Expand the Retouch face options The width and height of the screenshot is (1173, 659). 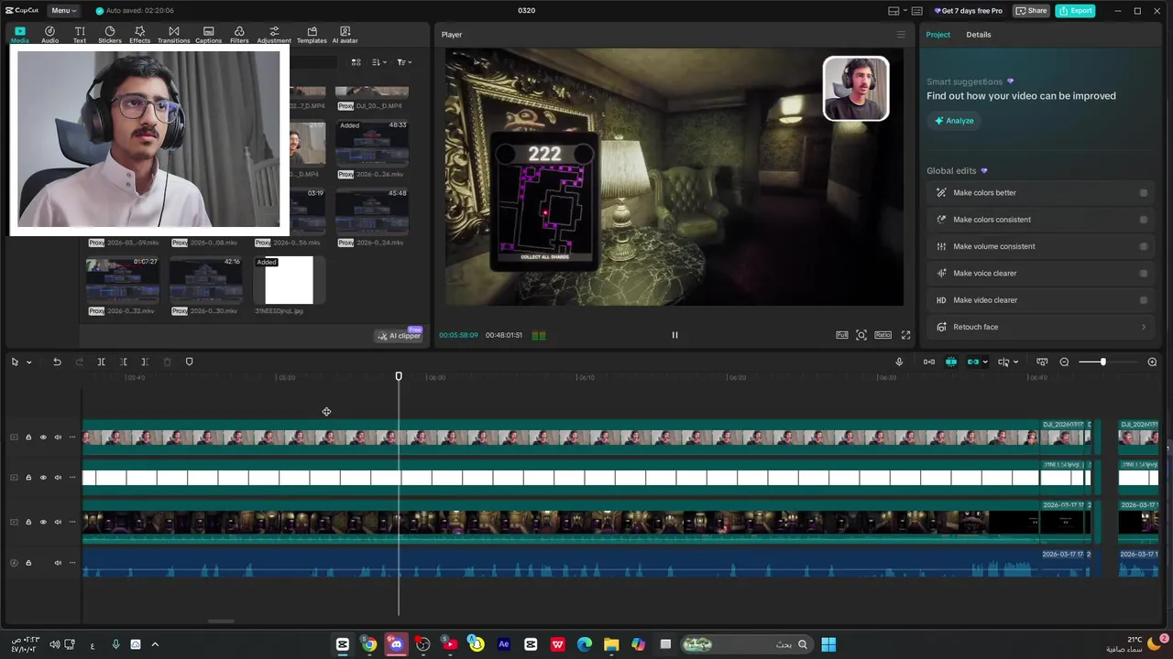[1144, 327]
